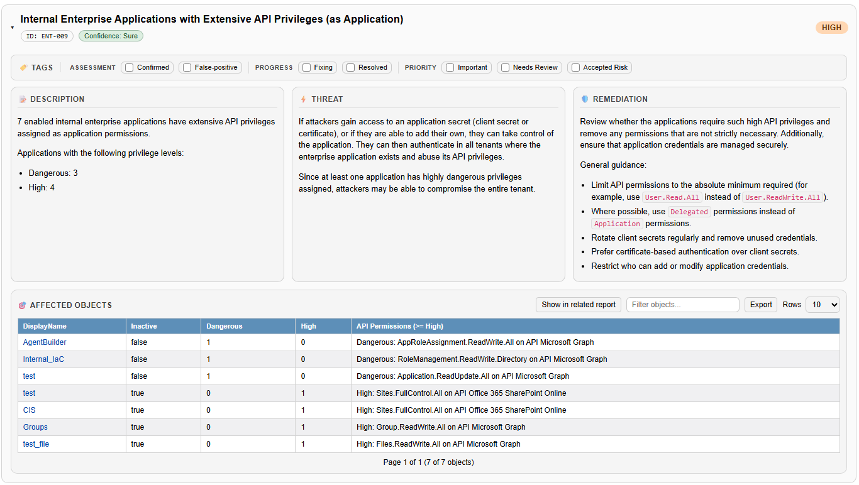
Task: Open the Internal_IaC application link
Action: point(43,359)
